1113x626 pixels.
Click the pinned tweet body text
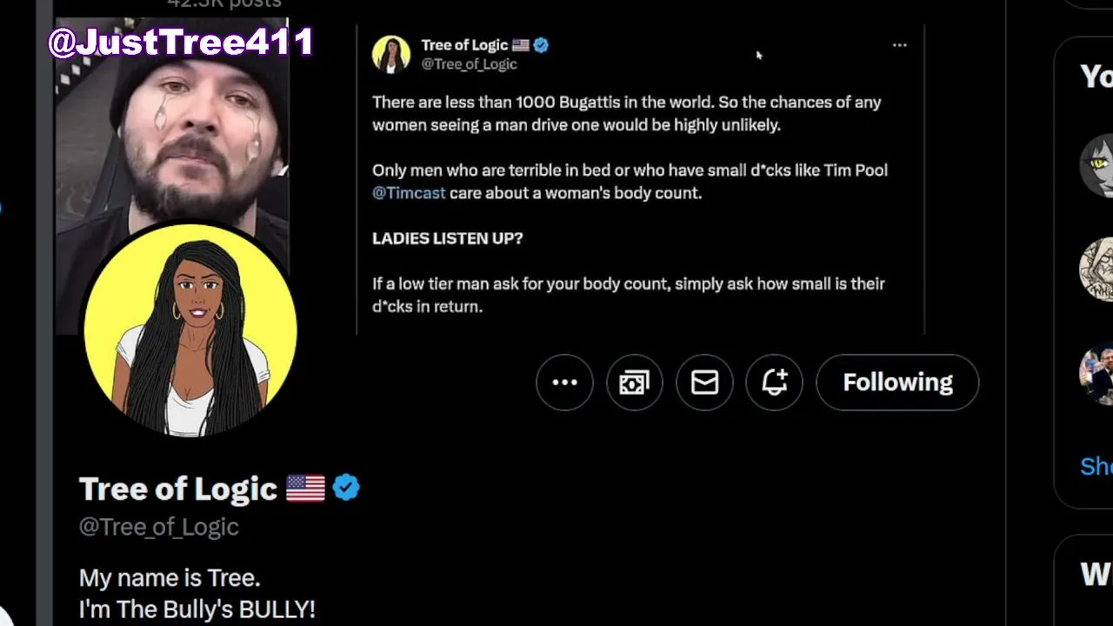pyautogui.click(x=628, y=204)
